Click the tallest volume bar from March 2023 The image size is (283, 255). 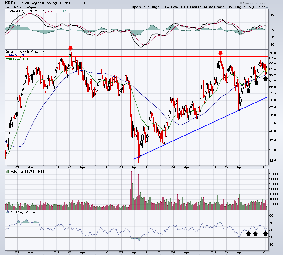(x=131, y=191)
